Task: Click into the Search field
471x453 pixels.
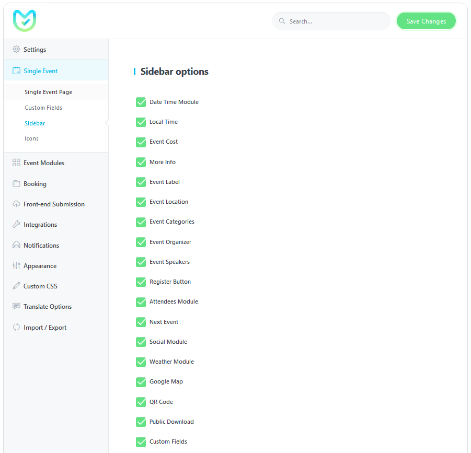Action: (331, 21)
